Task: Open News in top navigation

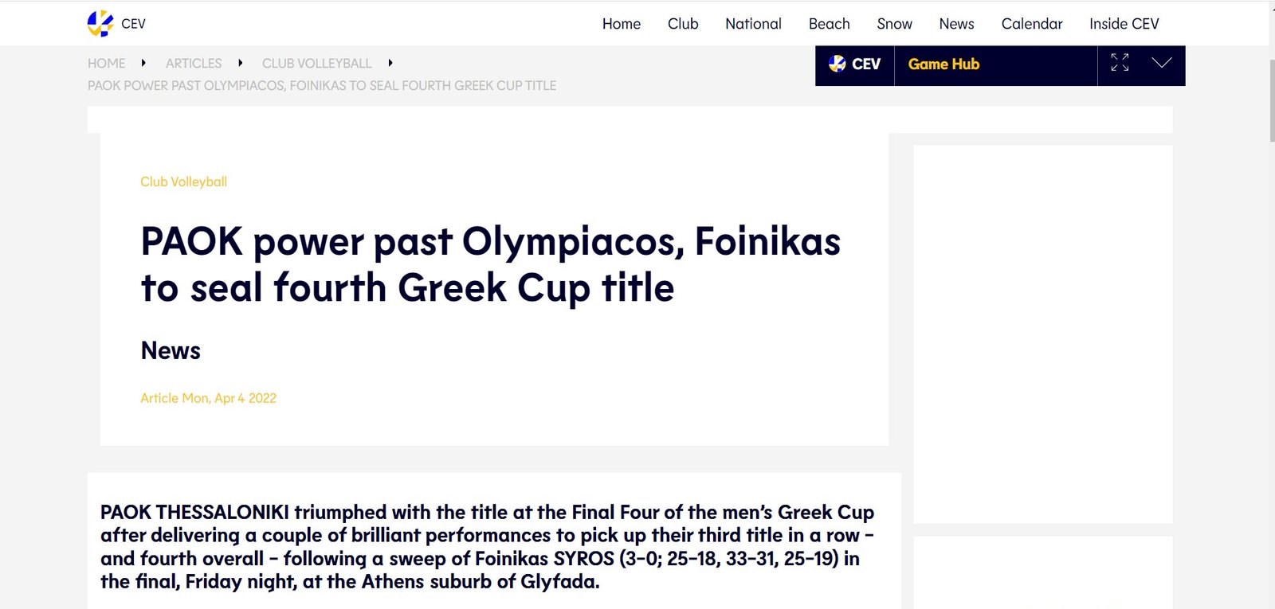Action: coord(956,24)
